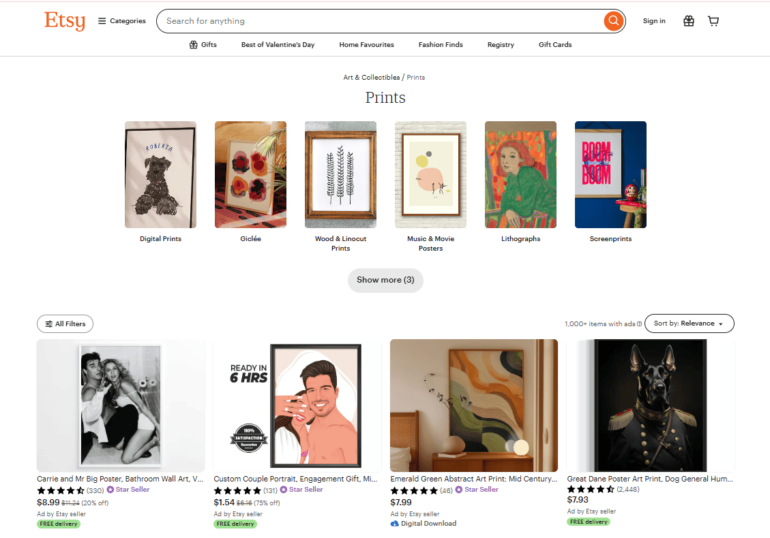
Task: Select Best of Valentine's Day in the navigation
Action: [278, 44]
